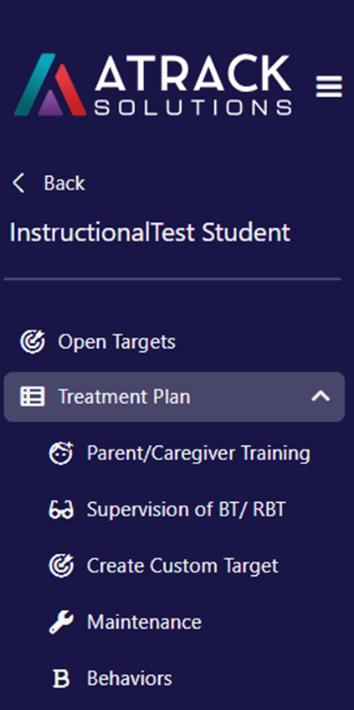Screen dimensions: 354x710
Task: Click the hamburger menu icon
Action: (x=329, y=86)
